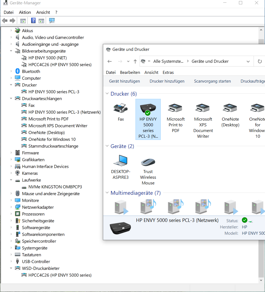Screen dimensions: 265x292
Task: Click the blue help question mark toolbar icon
Action: point(33,20)
